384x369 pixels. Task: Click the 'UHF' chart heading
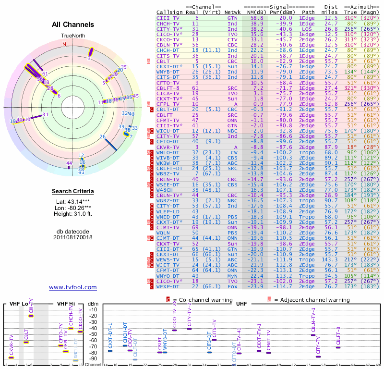pos(241,304)
